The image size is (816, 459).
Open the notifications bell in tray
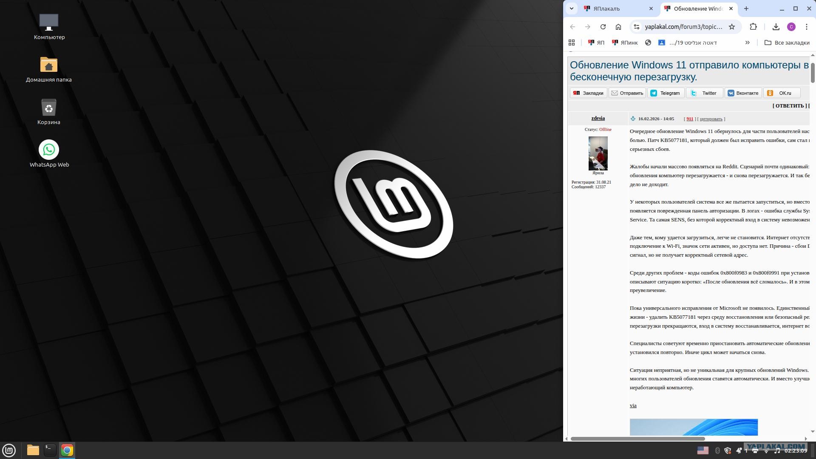tap(739, 450)
